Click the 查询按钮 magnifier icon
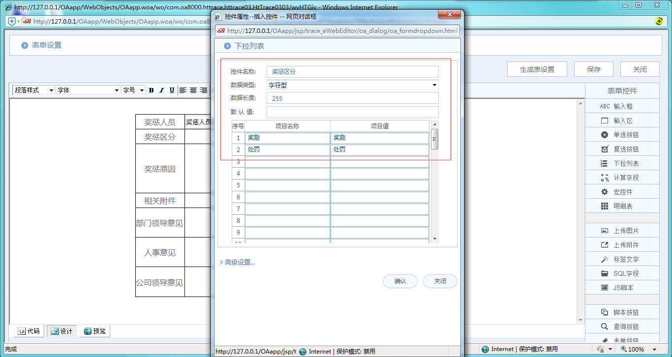This screenshot has height=357, width=672. 605,327
